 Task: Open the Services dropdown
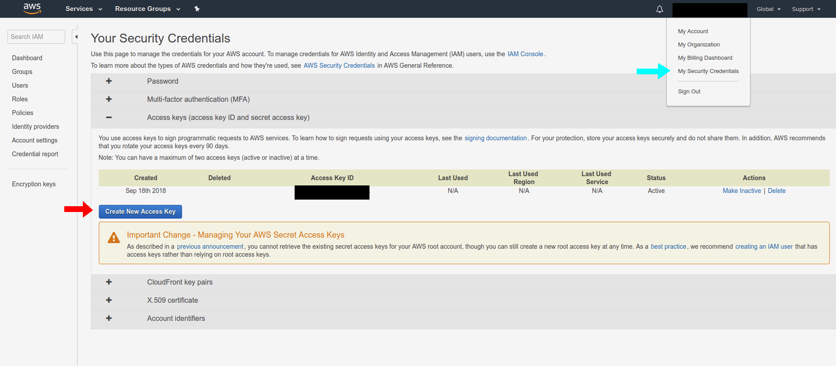tap(84, 9)
